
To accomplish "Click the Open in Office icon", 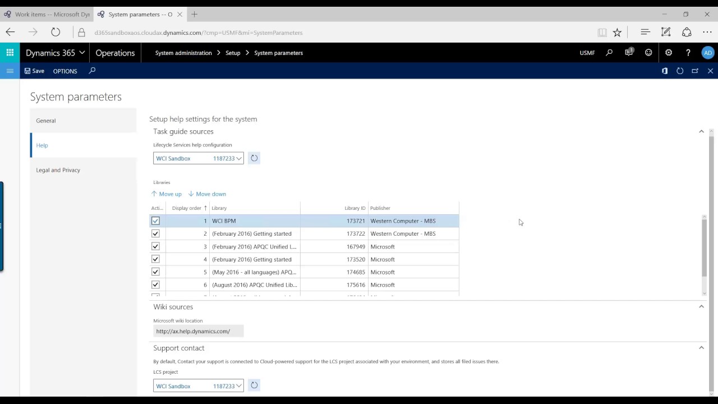I will [x=665, y=71].
